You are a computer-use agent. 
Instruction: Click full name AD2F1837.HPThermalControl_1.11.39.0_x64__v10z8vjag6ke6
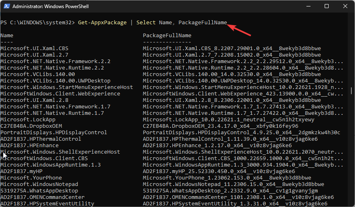(x=230, y=139)
